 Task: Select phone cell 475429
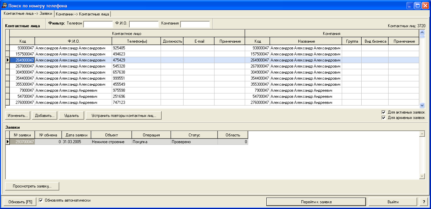tap(136, 60)
